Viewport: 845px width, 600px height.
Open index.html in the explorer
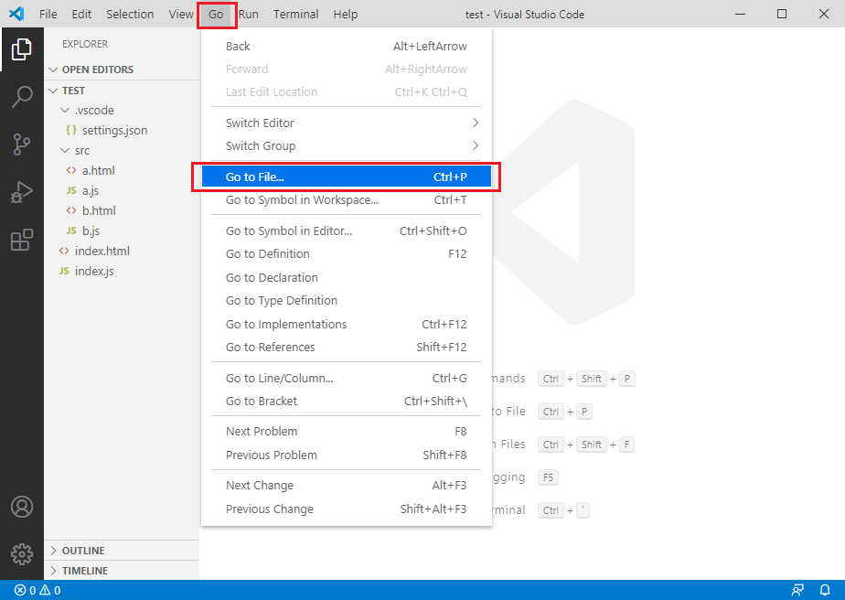122,251
